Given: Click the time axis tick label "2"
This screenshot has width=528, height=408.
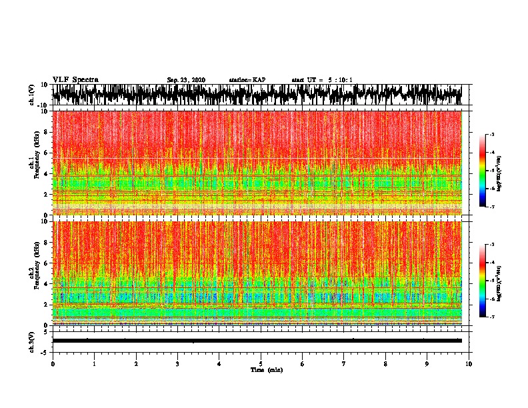Looking at the screenshot, I should click(136, 364).
